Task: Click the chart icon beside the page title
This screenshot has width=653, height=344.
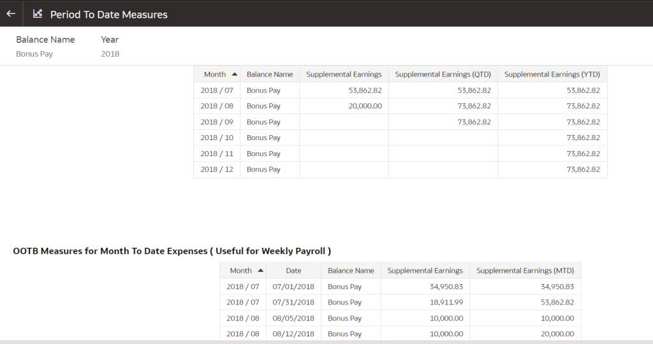Action: coord(38,14)
